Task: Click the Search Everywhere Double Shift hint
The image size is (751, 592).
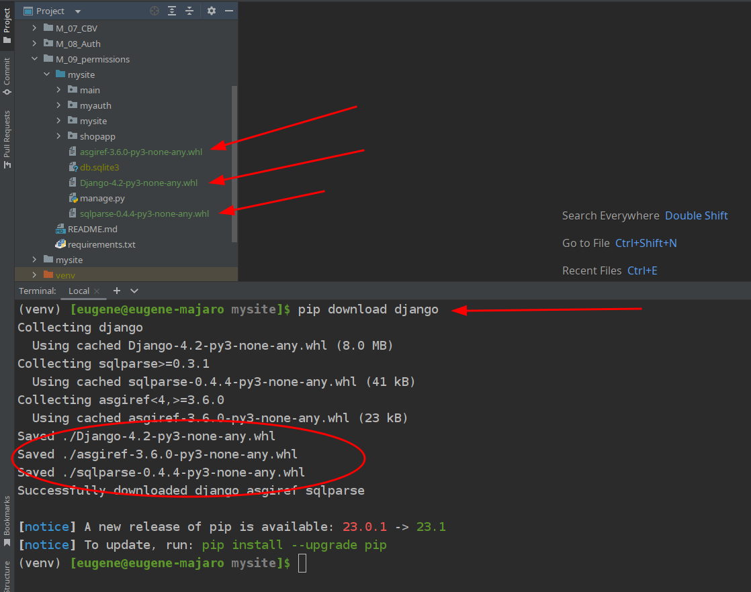Action: click(645, 216)
